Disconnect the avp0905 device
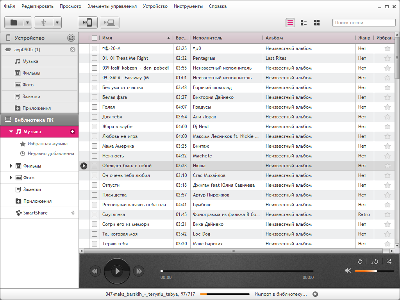The image size is (400, 300). click(x=73, y=50)
